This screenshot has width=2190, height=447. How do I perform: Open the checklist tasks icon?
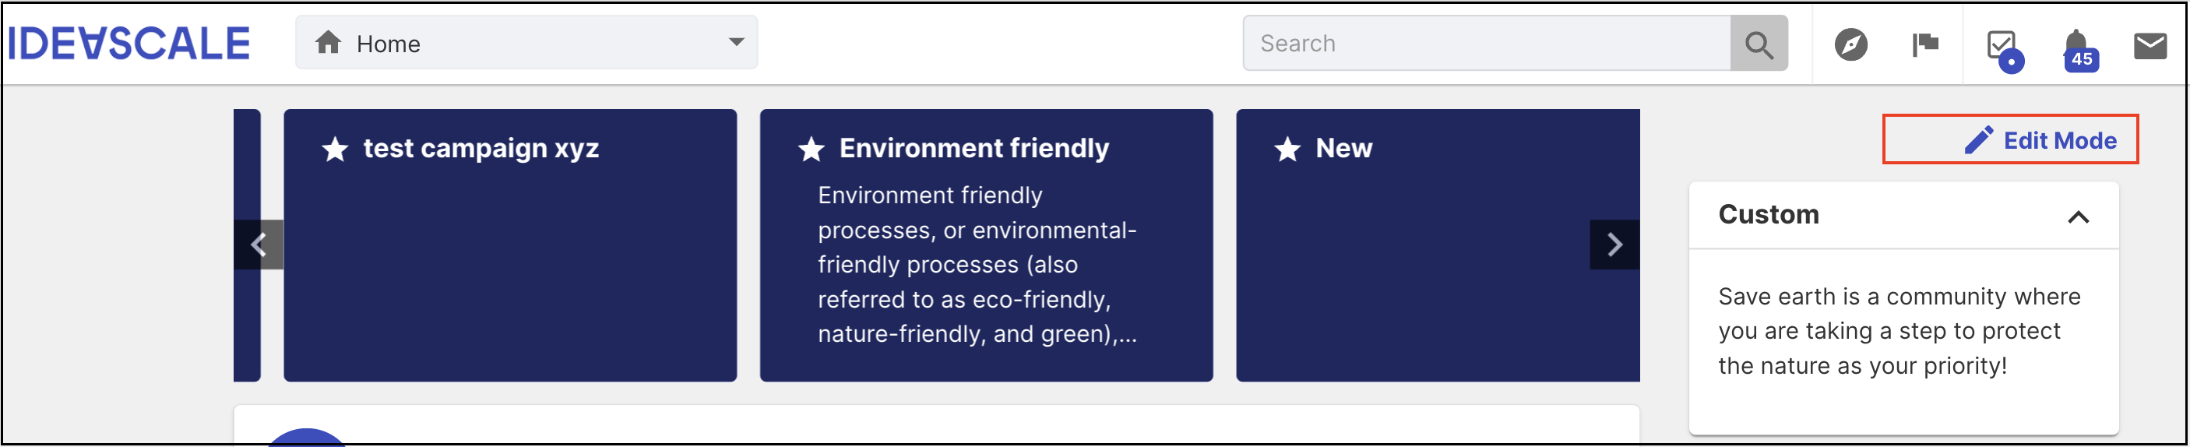pos(2004,48)
